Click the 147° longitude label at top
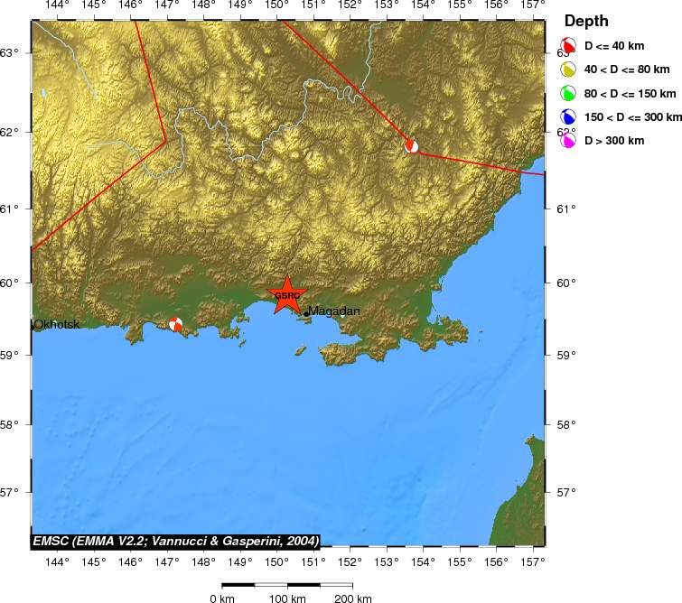 click(167, 5)
